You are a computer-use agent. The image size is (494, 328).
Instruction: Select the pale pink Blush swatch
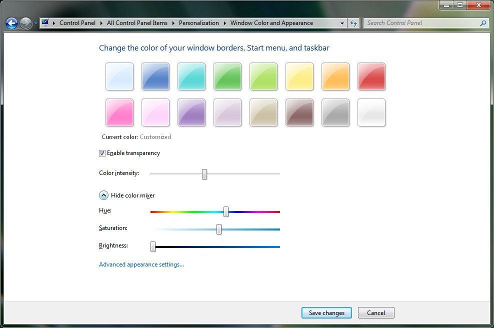coord(155,112)
